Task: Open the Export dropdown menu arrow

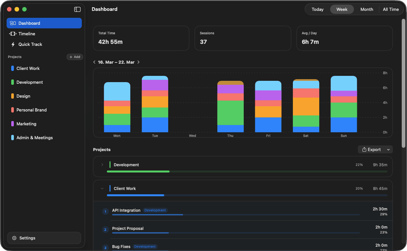Action: [388, 149]
